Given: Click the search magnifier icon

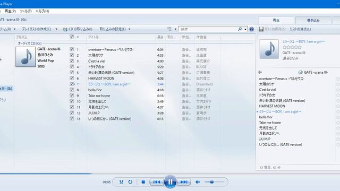Looking at the screenshot, I should click(x=240, y=29).
